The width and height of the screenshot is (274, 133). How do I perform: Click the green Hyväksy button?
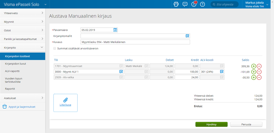(211, 124)
